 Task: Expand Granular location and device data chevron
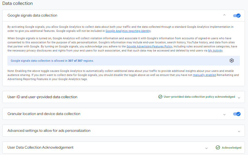click(224, 114)
